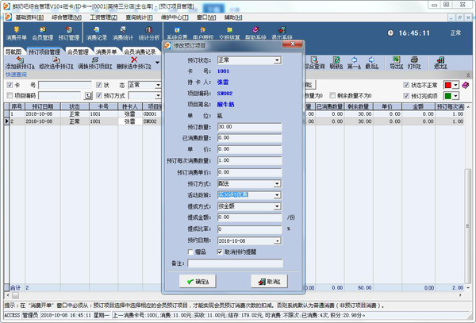Toggle the 状态不正常 checkbox
The width and height of the screenshot is (476, 323).
pyautogui.click(x=407, y=85)
